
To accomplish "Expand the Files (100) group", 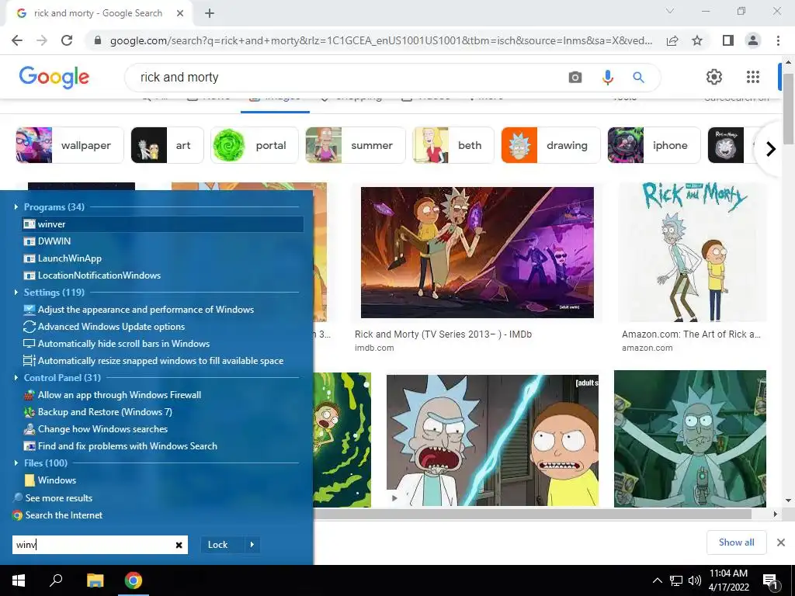I will point(16,463).
